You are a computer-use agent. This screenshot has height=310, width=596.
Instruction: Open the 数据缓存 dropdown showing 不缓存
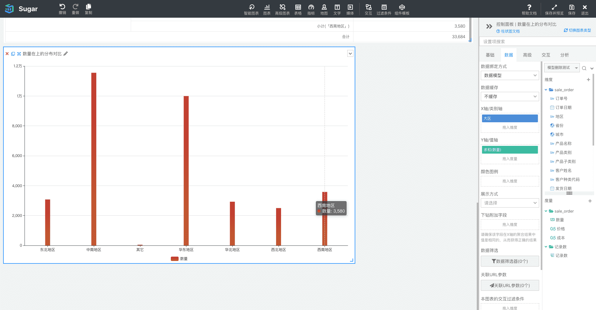(x=510, y=97)
